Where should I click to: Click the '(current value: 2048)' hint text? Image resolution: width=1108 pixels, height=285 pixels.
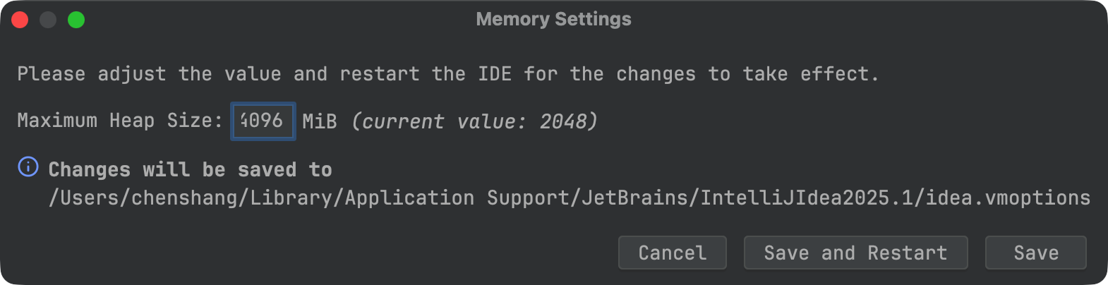(474, 122)
